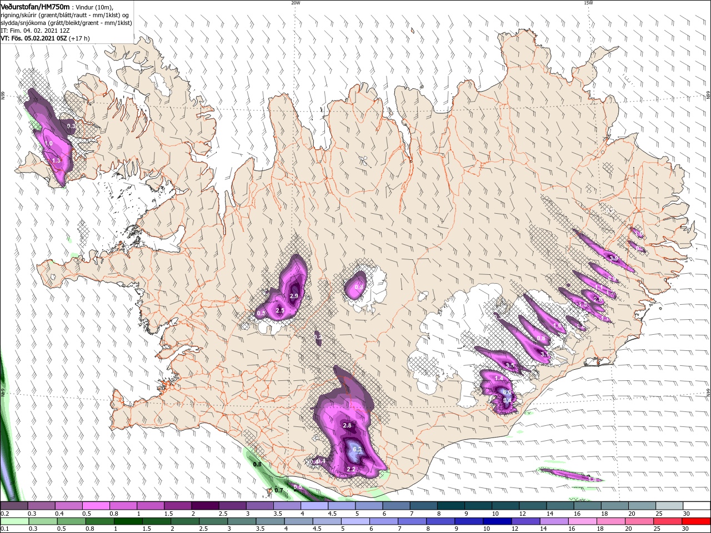Click the 'rigning/skúrir' legend description line
Viewport: 711px width, 533px height.
pos(64,15)
